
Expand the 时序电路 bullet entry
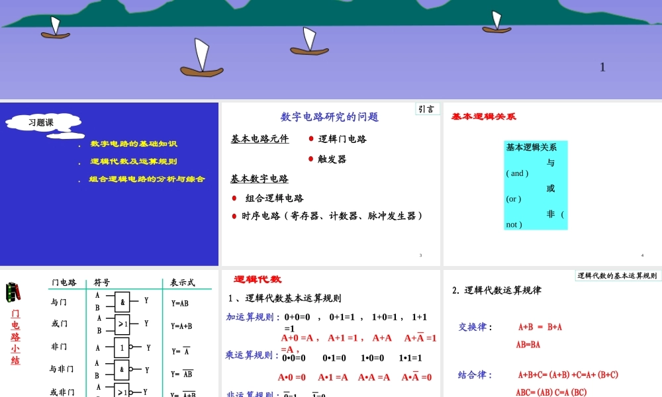tap(234, 216)
